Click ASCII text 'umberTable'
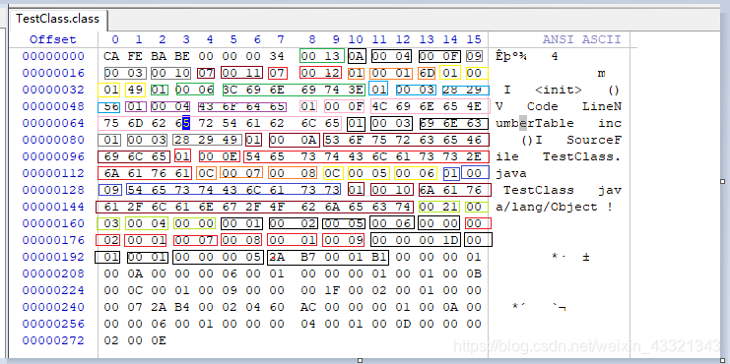The image size is (730, 364). pos(535,123)
